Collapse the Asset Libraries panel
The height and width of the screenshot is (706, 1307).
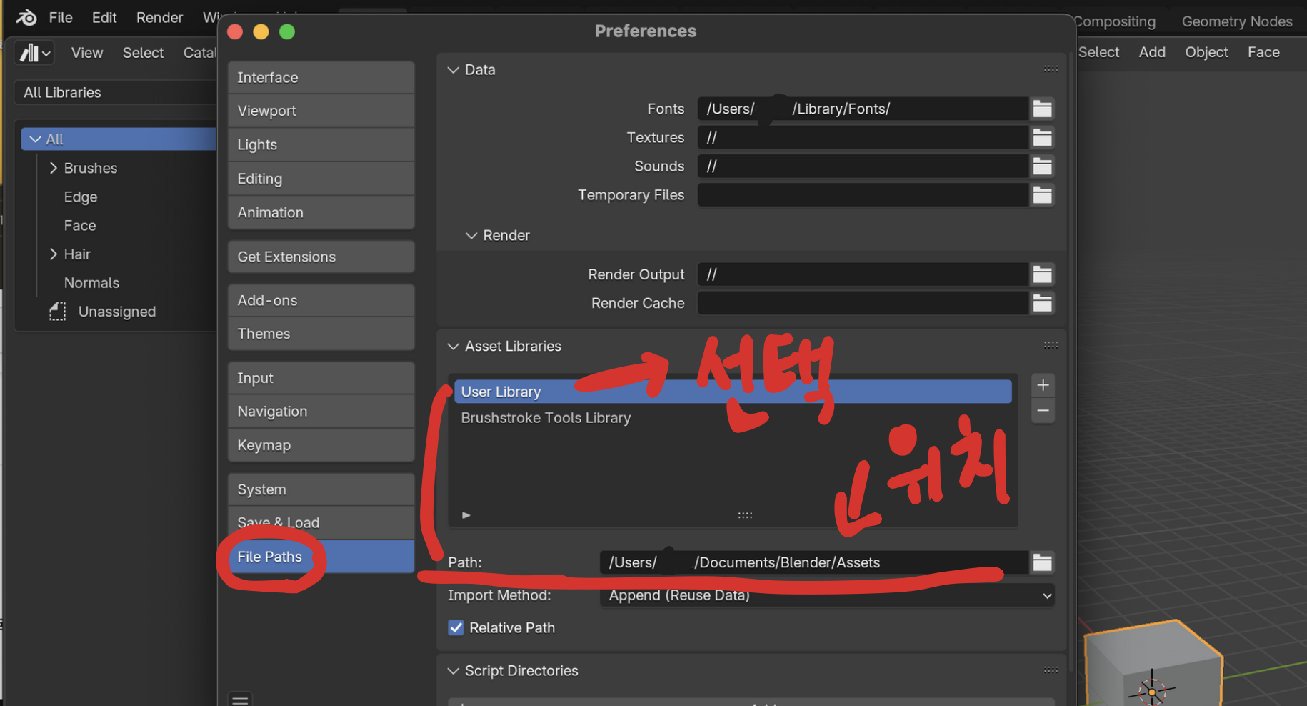click(453, 347)
